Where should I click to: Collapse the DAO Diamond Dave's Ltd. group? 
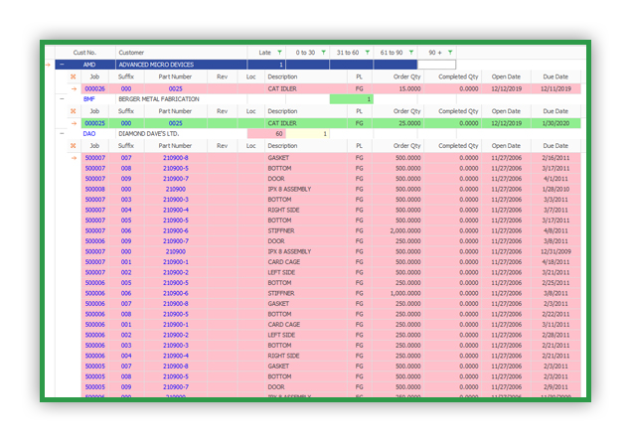coord(62,133)
